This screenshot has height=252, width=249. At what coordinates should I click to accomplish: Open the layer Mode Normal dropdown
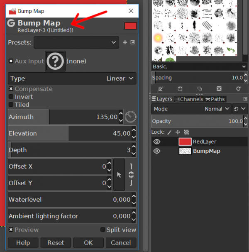point(191,109)
